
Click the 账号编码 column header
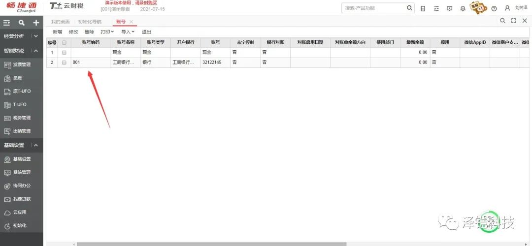[x=91, y=42]
